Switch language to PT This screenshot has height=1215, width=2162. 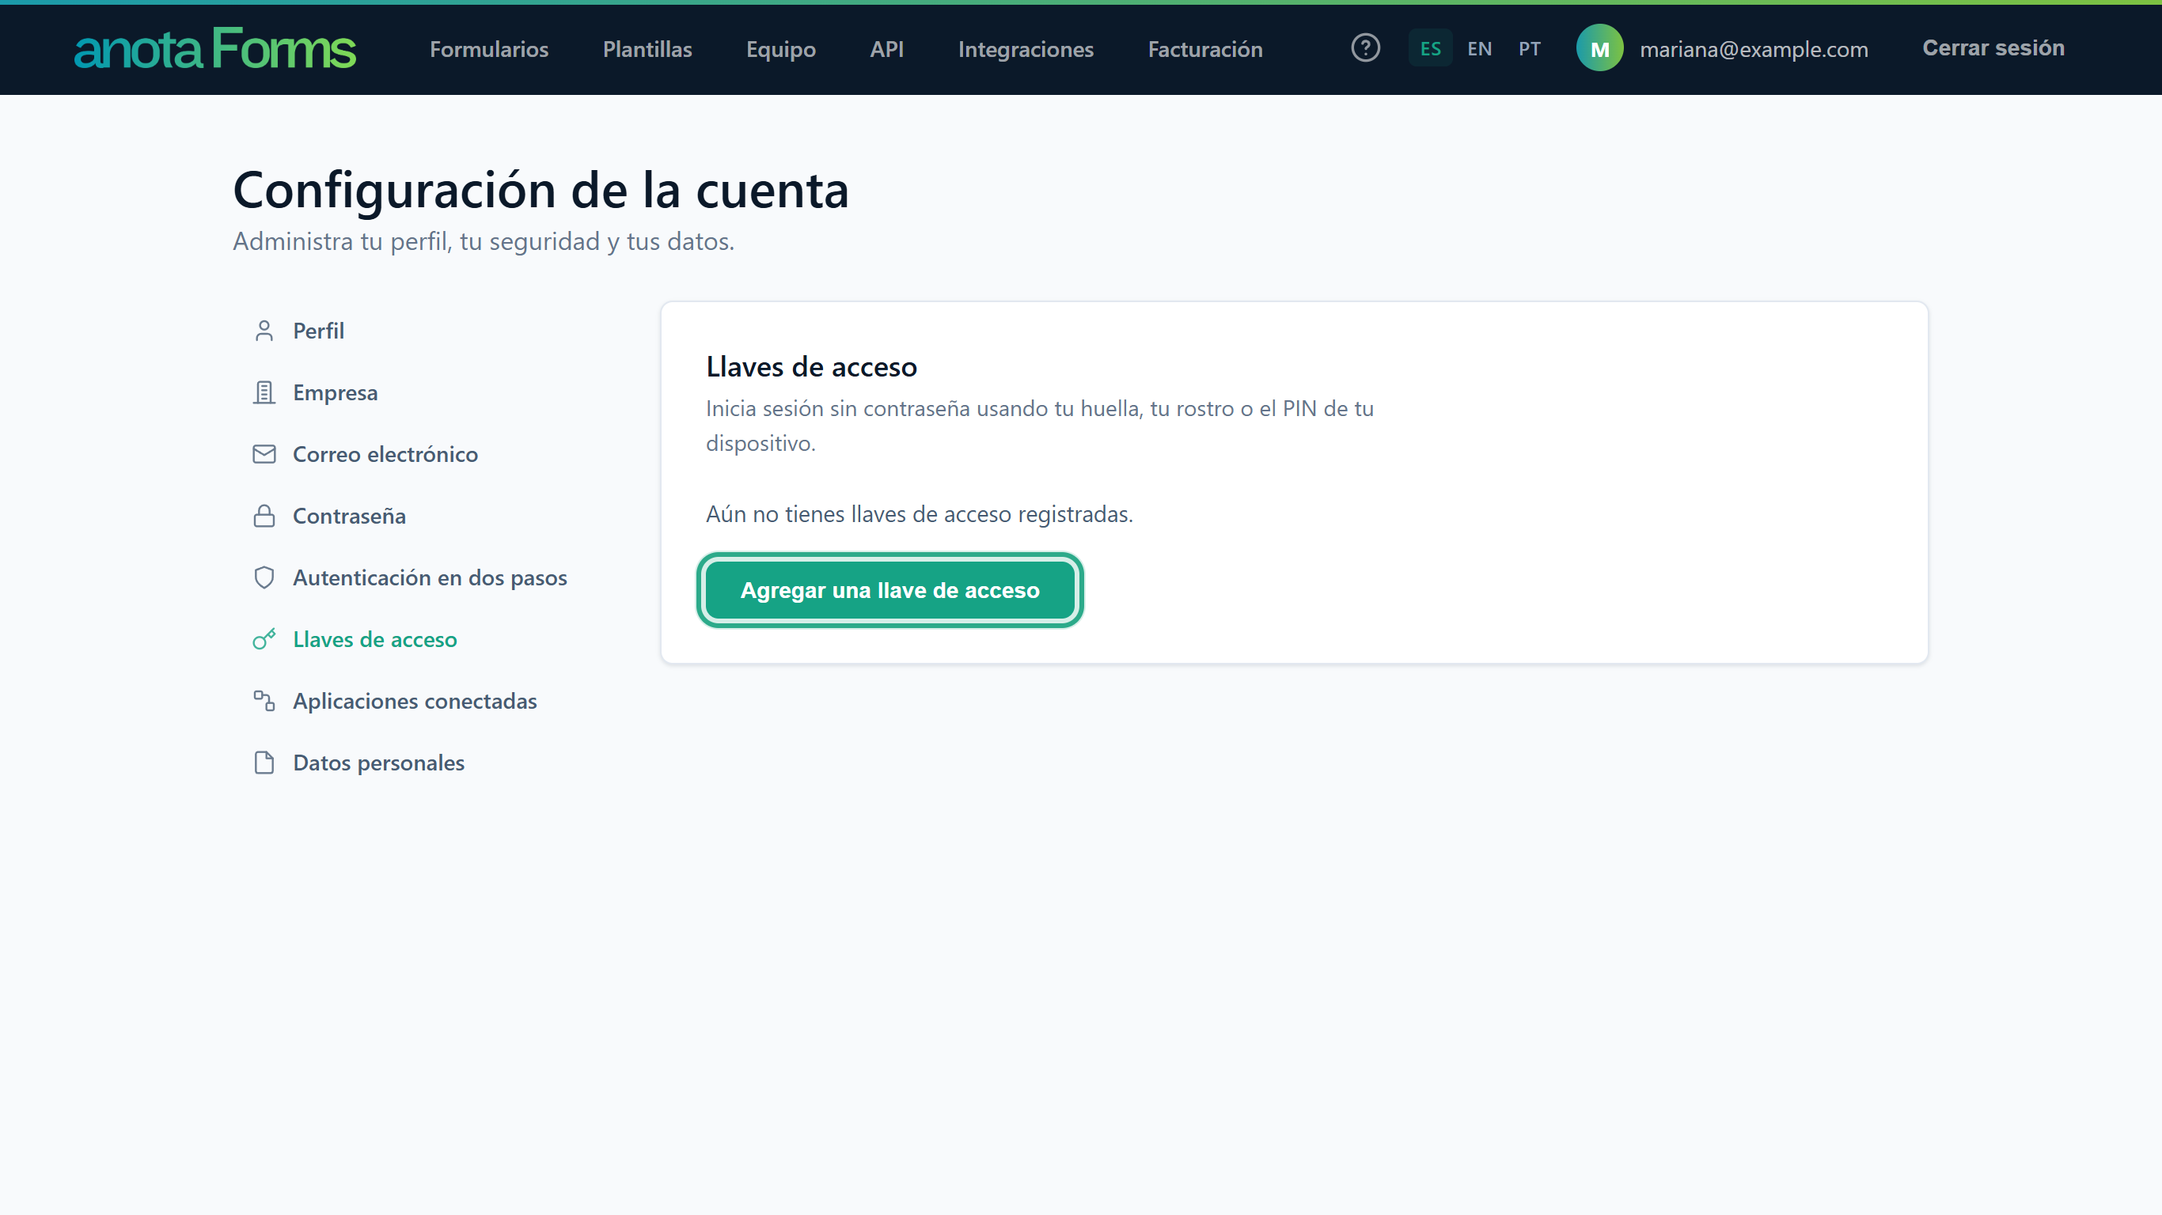point(1529,49)
